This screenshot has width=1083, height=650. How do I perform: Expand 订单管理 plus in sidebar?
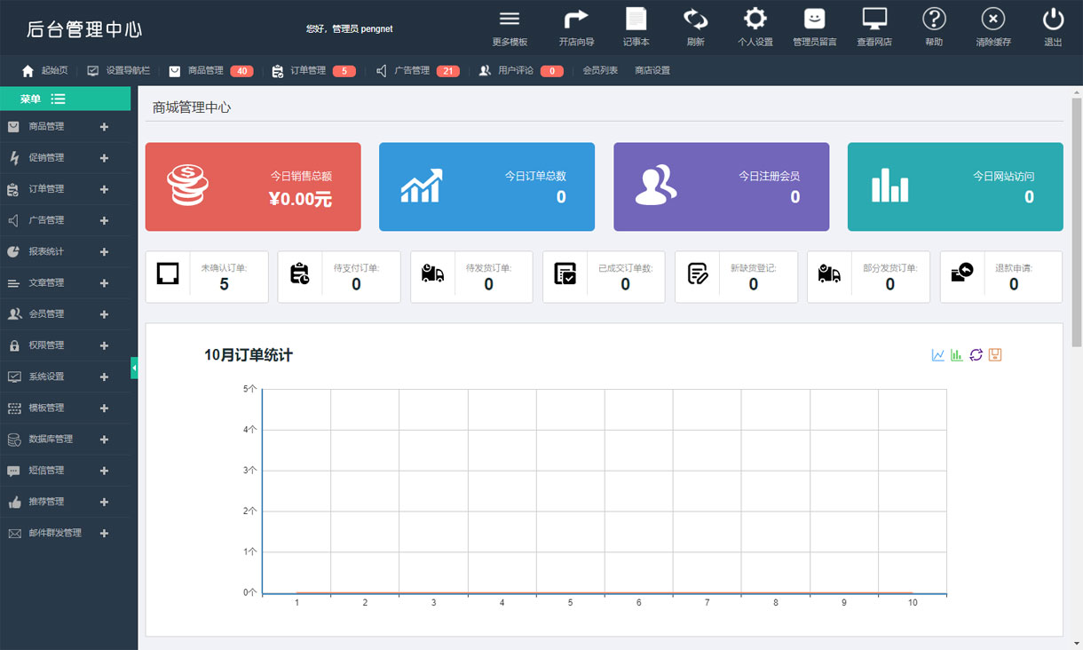click(x=104, y=189)
